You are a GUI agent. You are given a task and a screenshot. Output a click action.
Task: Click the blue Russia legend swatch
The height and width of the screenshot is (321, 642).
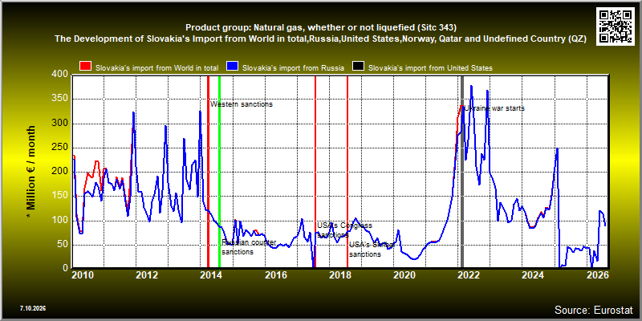click(233, 67)
